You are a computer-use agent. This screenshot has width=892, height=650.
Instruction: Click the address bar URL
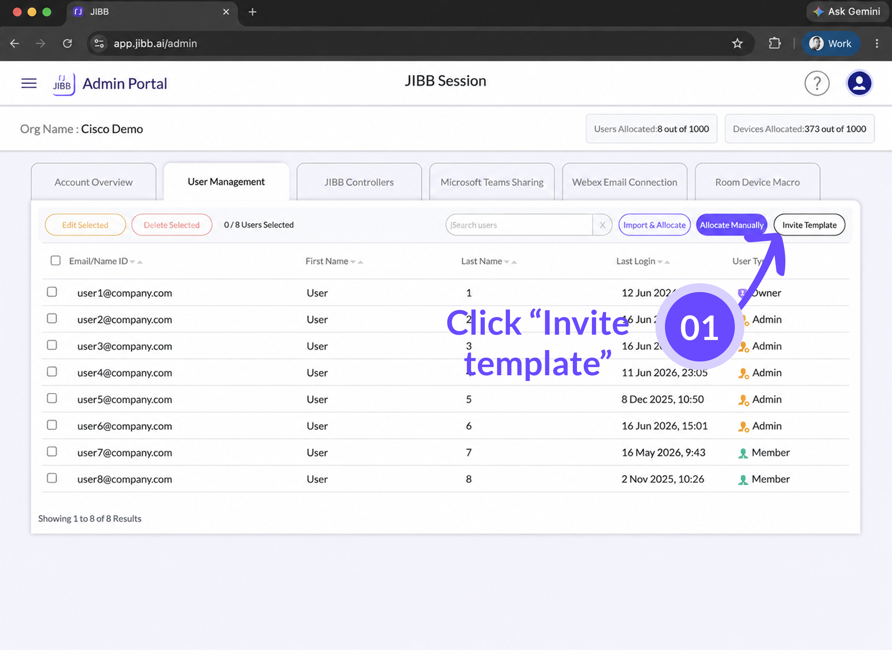pyautogui.click(x=155, y=43)
